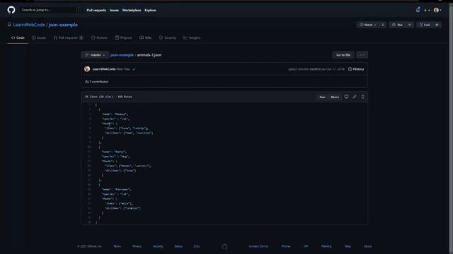Open LearnWebCode committer avatar
This screenshot has height=254, width=453.
pos(87,69)
